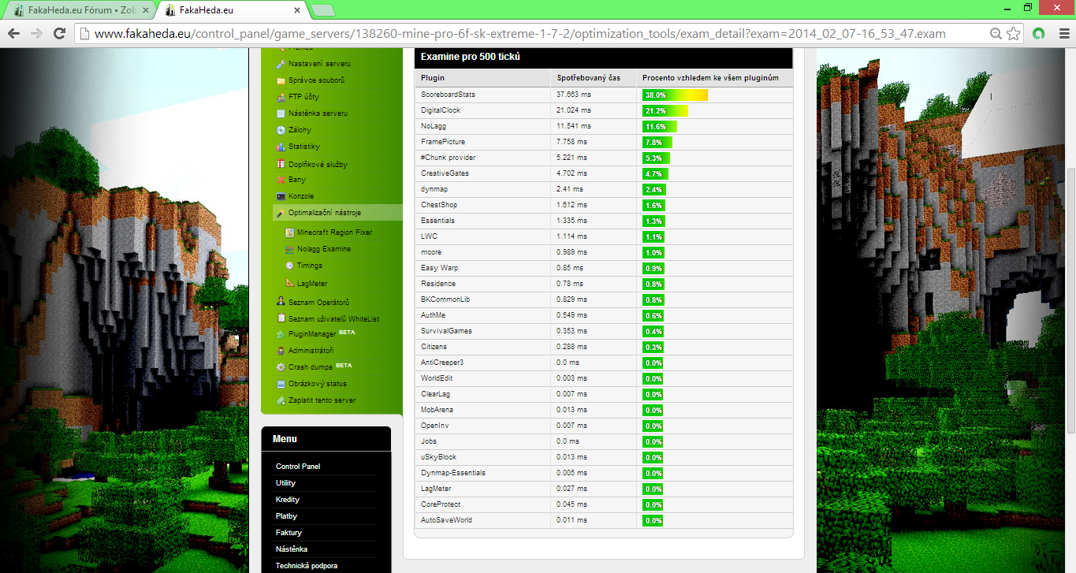The width and height of the screenshot is (1076, 573).
Task: Click the wrench icon beside Nastavení serveru
Action: coord(281,64)
